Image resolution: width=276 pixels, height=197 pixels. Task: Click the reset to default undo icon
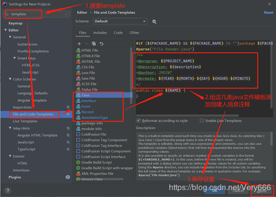pyautogui.click(x=102, y=44)
